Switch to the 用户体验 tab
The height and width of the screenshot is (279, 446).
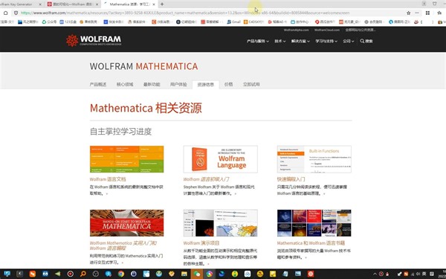point(178,84)
